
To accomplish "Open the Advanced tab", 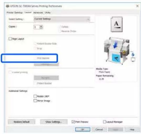I will pos(38,13).
